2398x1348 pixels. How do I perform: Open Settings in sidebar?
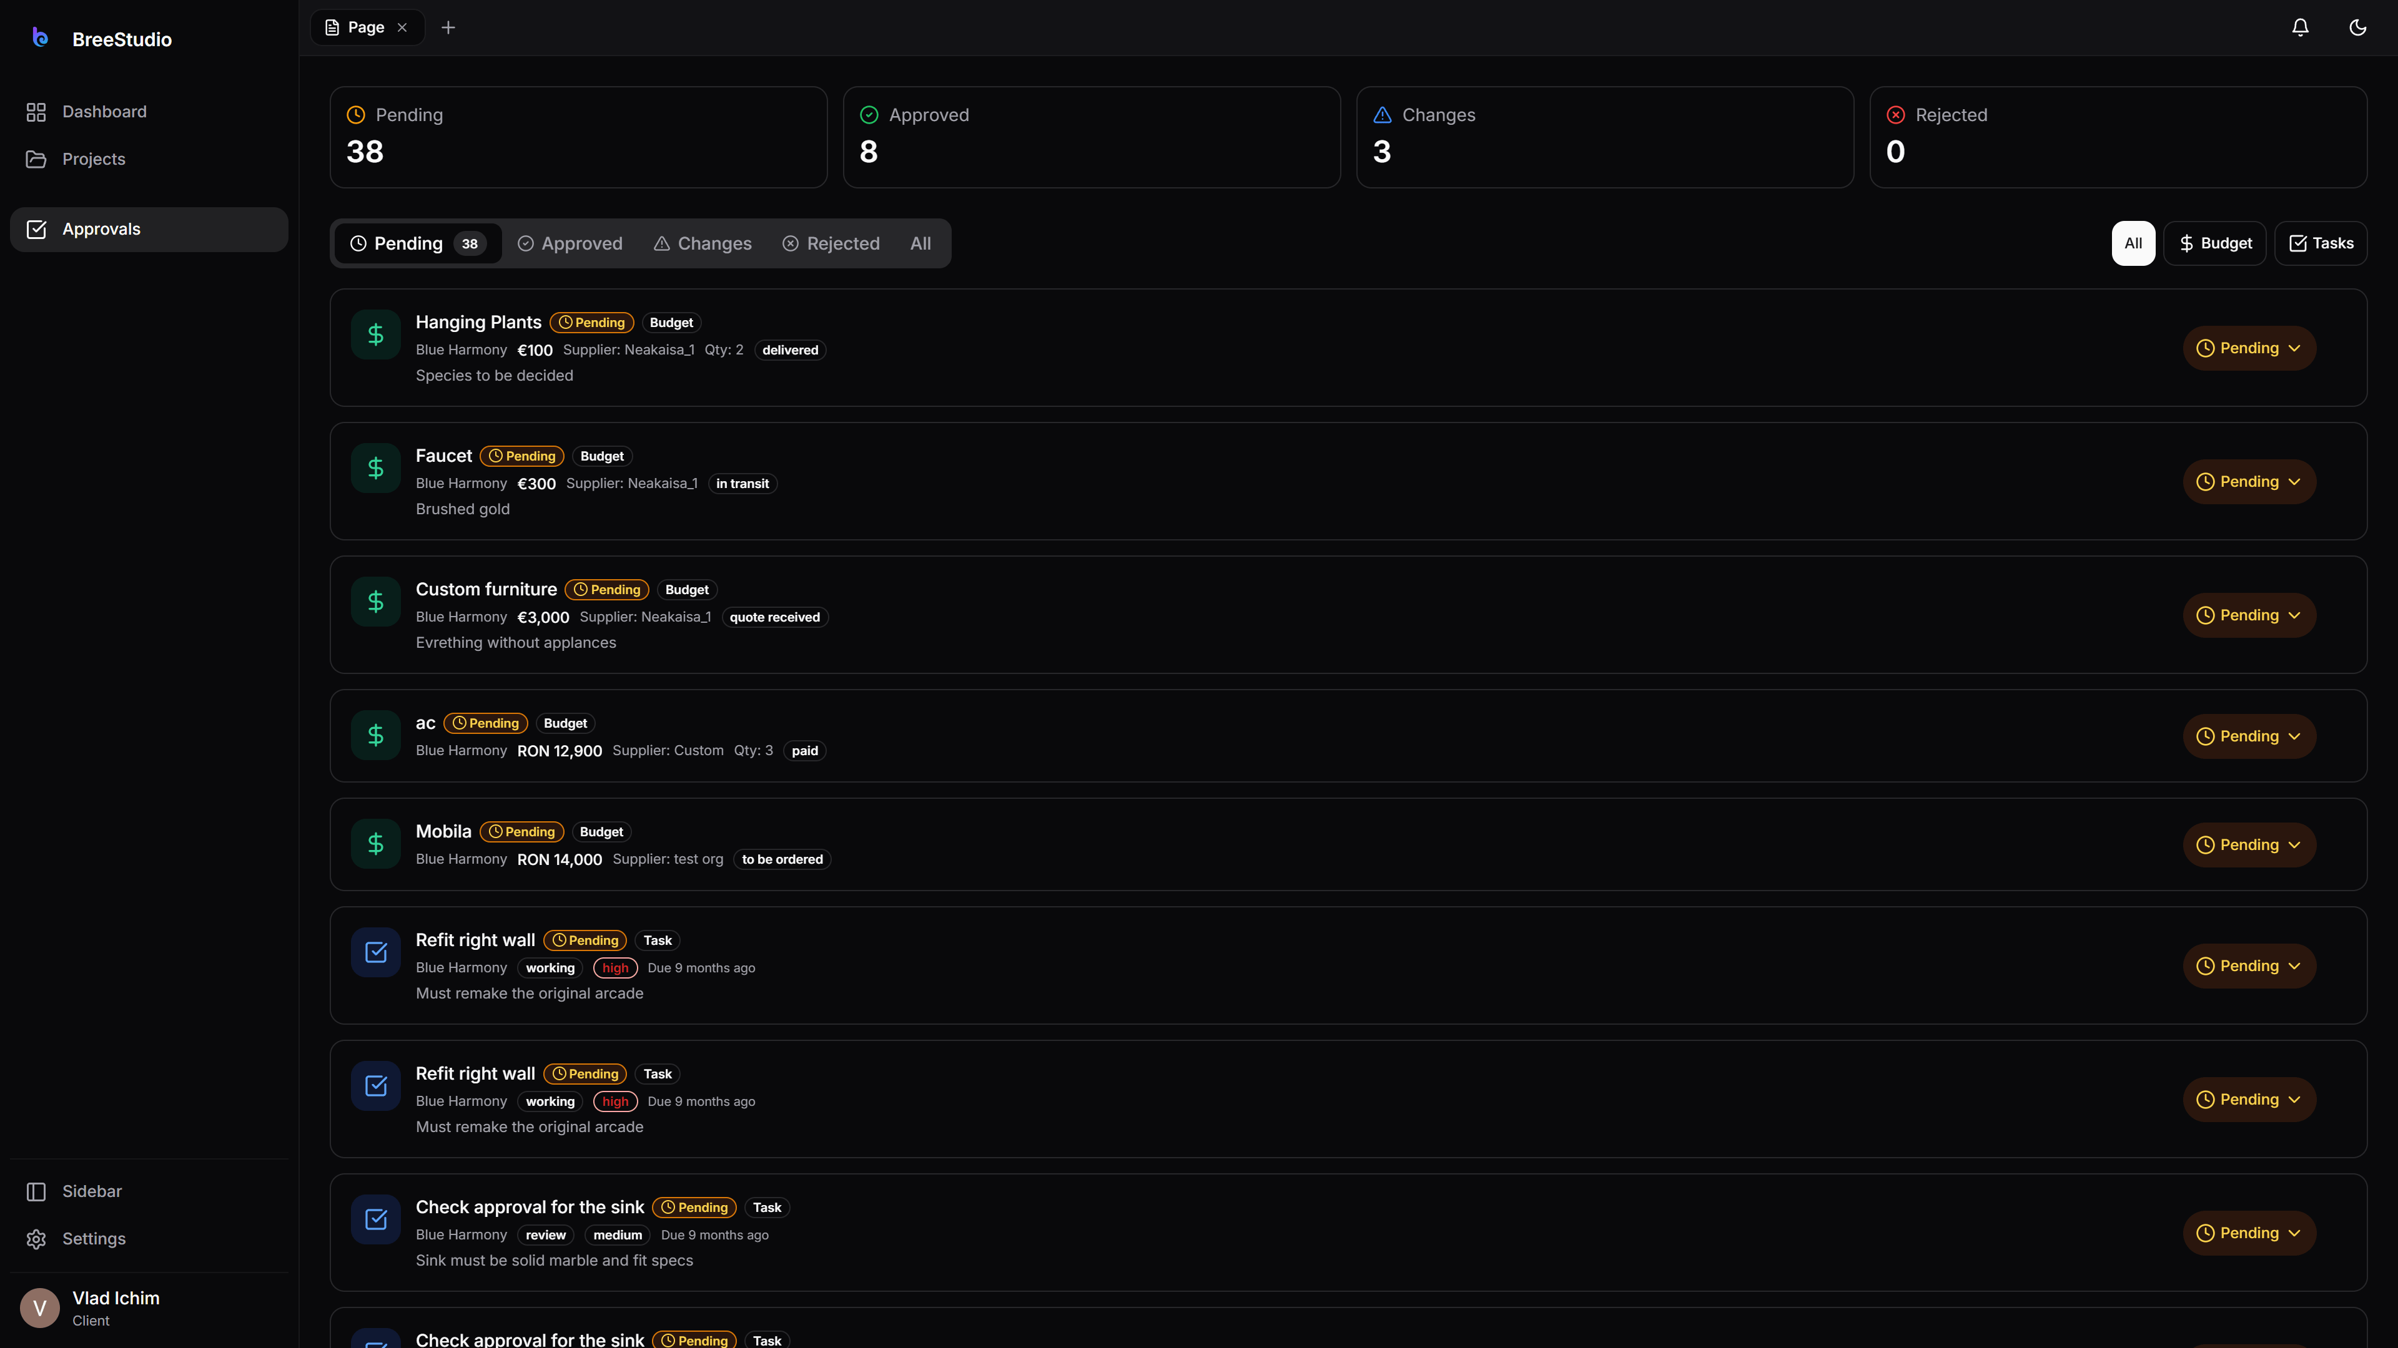tap(149, 1239)
